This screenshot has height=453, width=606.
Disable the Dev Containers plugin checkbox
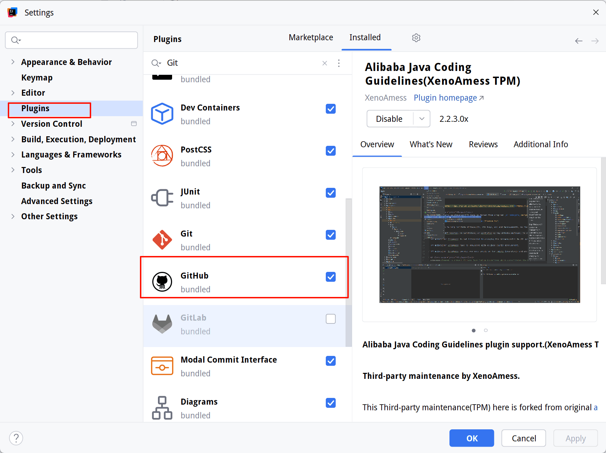(331, 109)
